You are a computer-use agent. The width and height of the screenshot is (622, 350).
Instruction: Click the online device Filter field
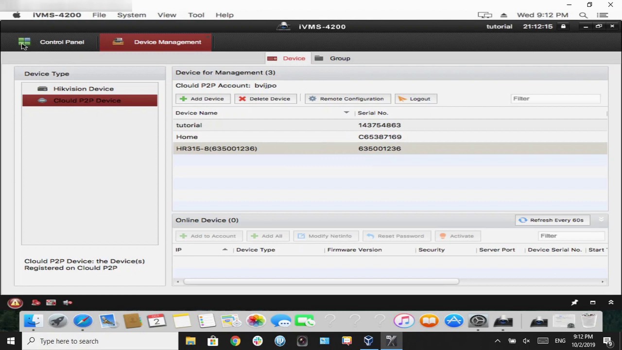tap(571, 236)
